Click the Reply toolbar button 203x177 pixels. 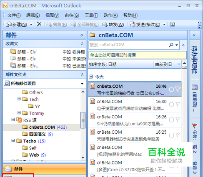click(x=57, y=25)
